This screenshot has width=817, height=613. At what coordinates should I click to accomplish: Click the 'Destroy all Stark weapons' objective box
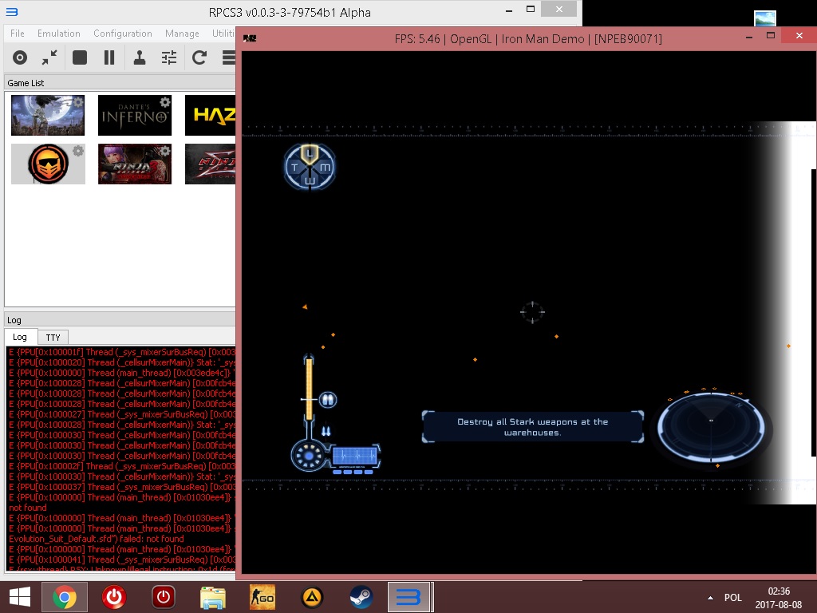click(x=532, y=427)
